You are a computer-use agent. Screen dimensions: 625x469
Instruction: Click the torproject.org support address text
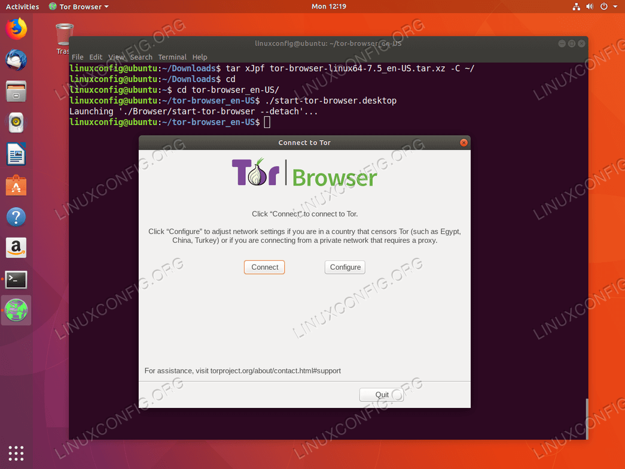(x=276, y=371)
